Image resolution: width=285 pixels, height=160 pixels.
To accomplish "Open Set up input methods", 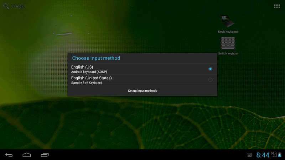I will coord(142,91).
